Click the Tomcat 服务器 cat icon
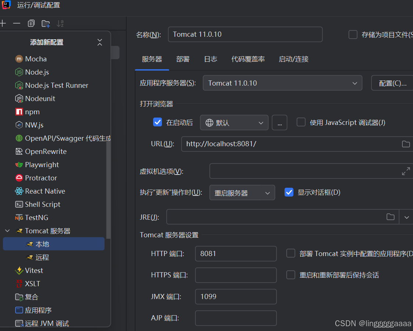This screenshot has width=413, height=331. coord(19,231)
